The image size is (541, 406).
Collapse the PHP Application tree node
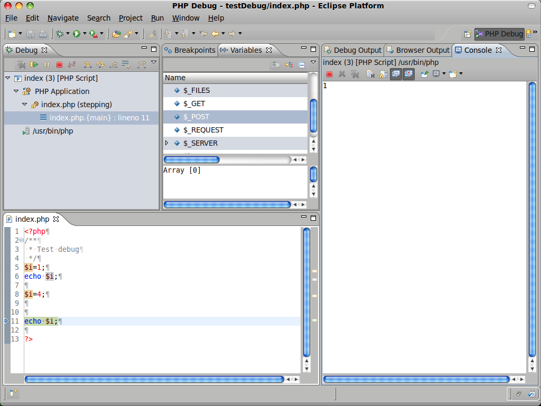coord(16,91)
